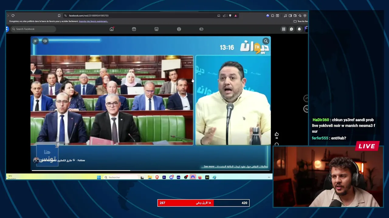Click the Brave Rewards triangle icon

click(236, 15)
